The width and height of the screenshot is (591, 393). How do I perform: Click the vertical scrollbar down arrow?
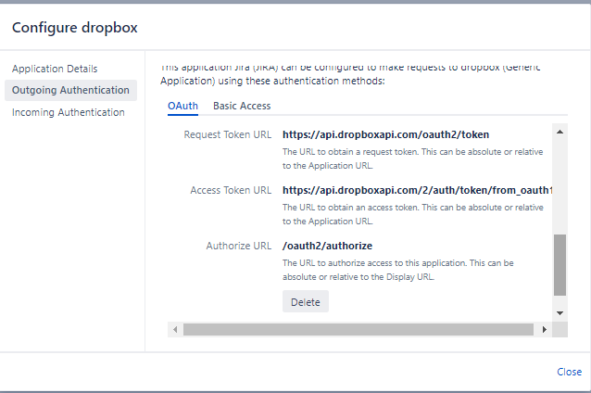click(x=560, y=313)
